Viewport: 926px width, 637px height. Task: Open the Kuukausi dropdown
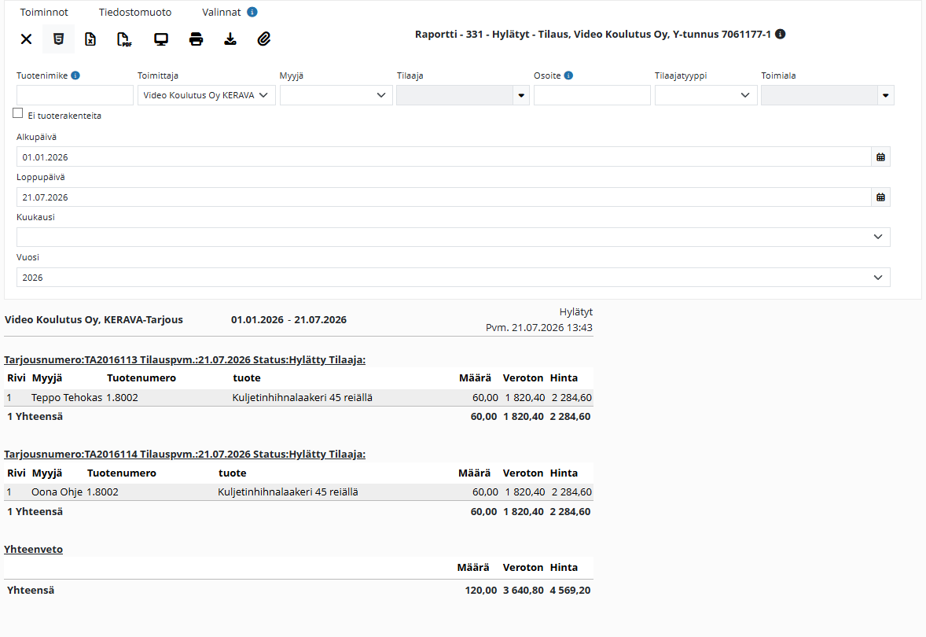coord(453,237)
